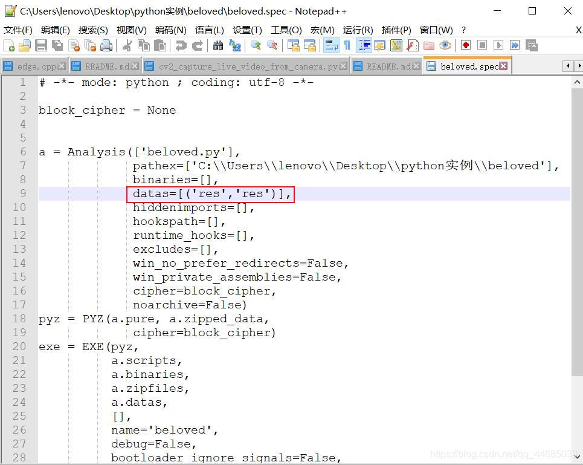Open Find with the binoculars icon
This screenshot has width=583, height=465.
(218, 45)
